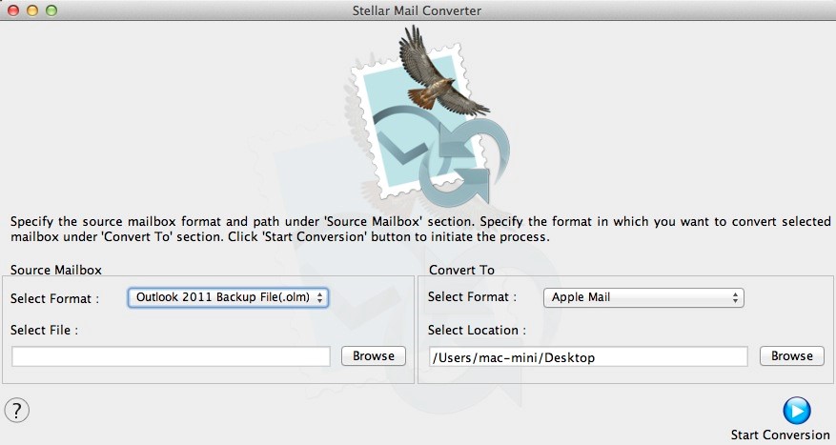Click the Convert To section heading

[461, 270]
